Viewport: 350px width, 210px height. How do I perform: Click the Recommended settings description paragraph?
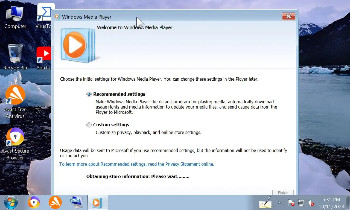(x=186, y=107)
